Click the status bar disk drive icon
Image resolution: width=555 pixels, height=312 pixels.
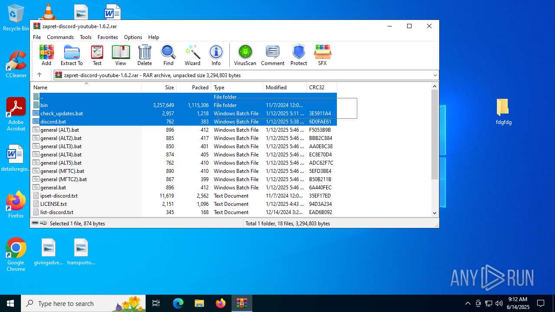click(x=35, y=223)
